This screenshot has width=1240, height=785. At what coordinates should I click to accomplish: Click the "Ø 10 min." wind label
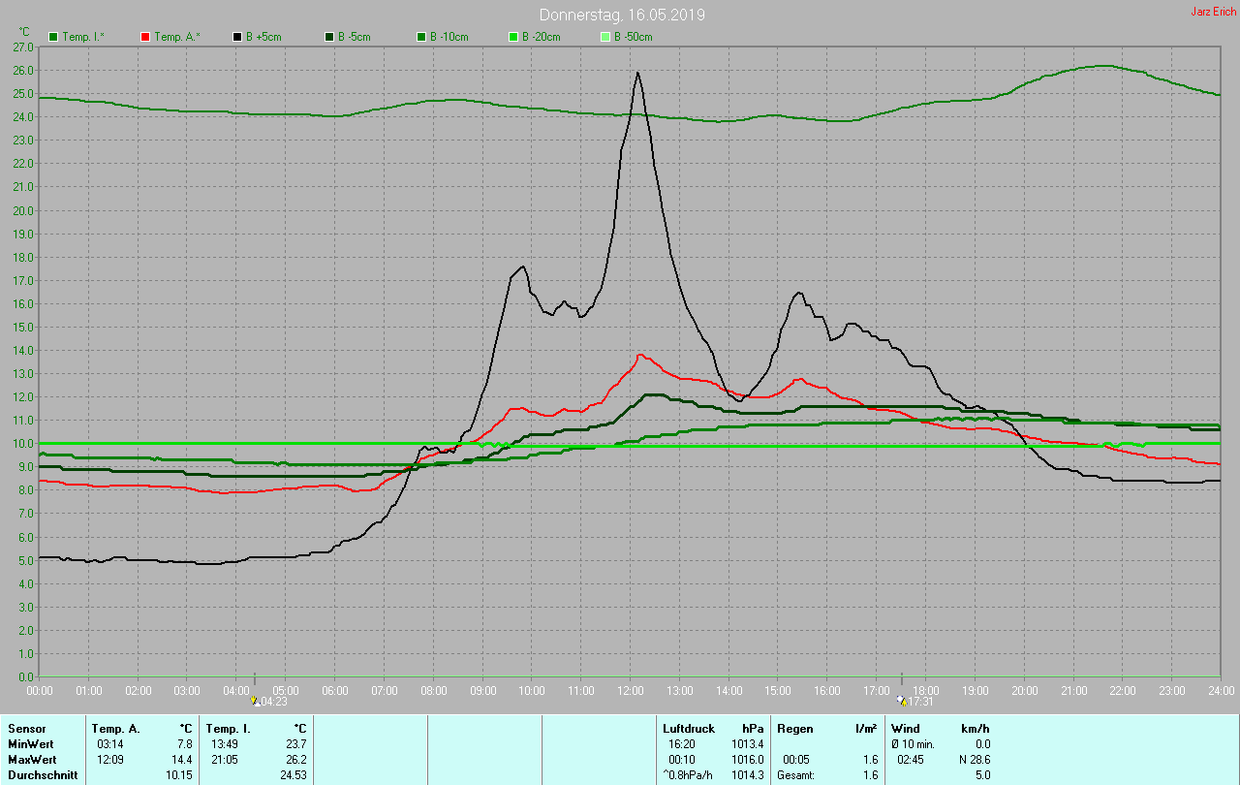[913, 744]
